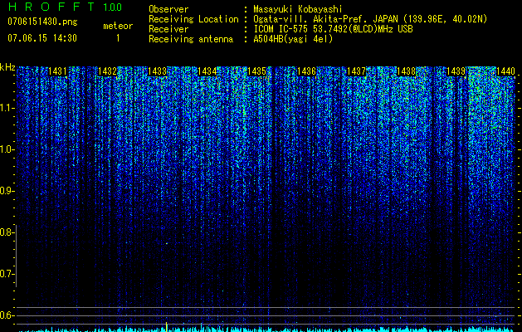The width and height of the screenshot is (522, 332).
Task: Click the 1.0 kHz frequency axis label
Action: (x=7, y=149)
